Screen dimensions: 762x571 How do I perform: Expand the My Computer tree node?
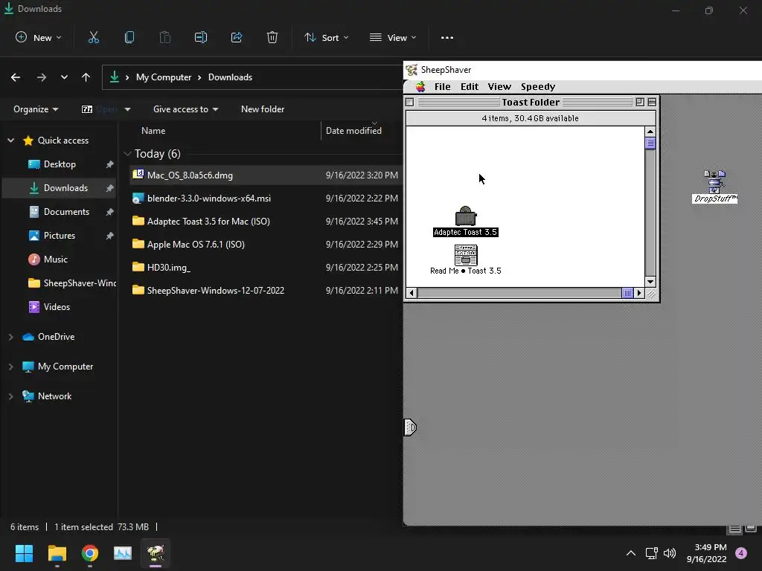pyautogui.click(x=10, y=367)
